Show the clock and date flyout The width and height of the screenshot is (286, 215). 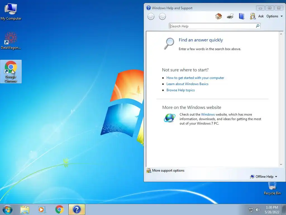click(x=272, y=210)
